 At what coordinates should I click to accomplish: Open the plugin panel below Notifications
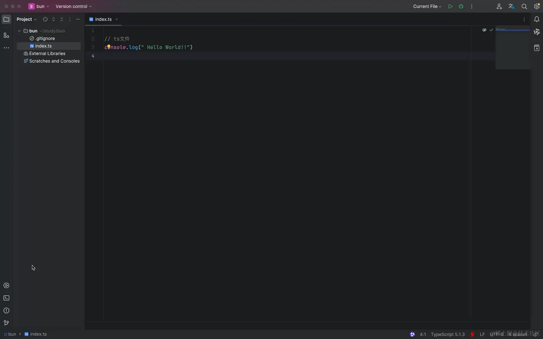[x=537, y=32]
